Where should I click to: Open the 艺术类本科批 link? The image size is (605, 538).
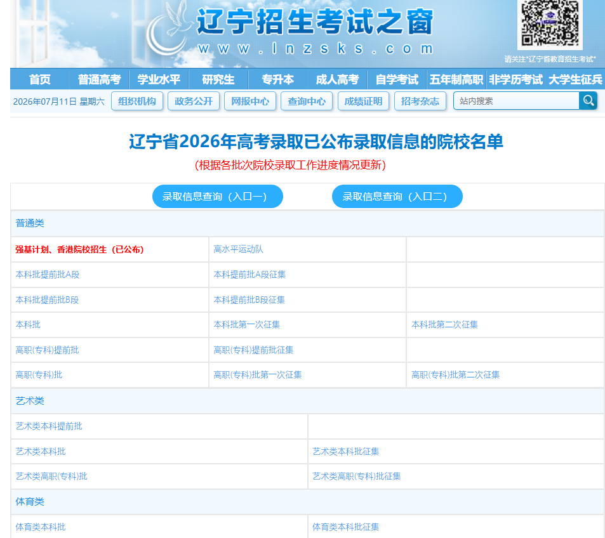(41, 451)
